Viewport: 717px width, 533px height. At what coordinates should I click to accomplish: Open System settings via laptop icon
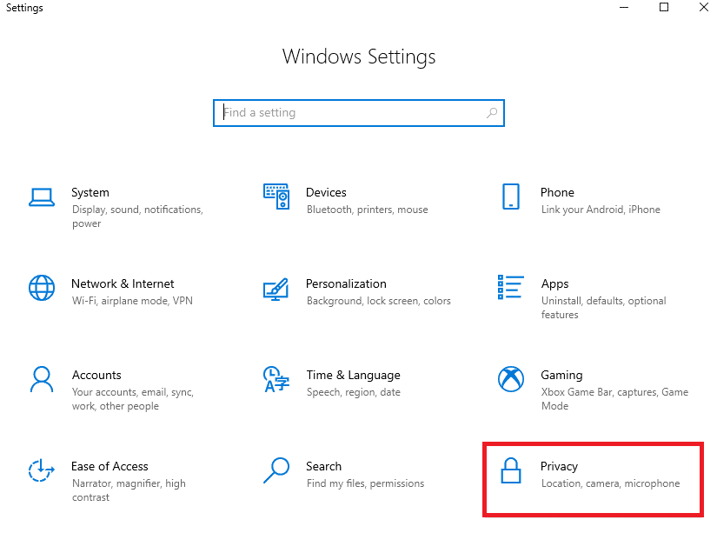(x=42, y=196)
